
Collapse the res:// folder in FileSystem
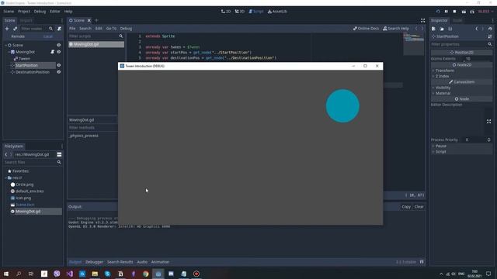[5, 177]
